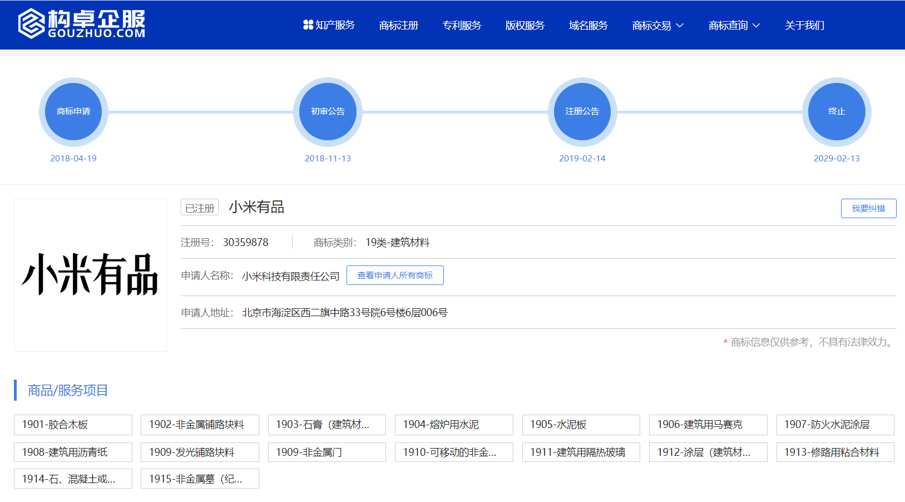Click the 初审公告 timeline circle
905x502 pixels.
point(328,112)
